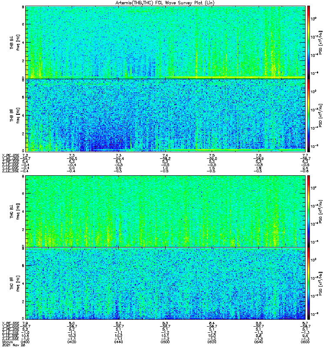Click the '0540' time tick label
Screen dimensions: 326x348
click(258, 342)
